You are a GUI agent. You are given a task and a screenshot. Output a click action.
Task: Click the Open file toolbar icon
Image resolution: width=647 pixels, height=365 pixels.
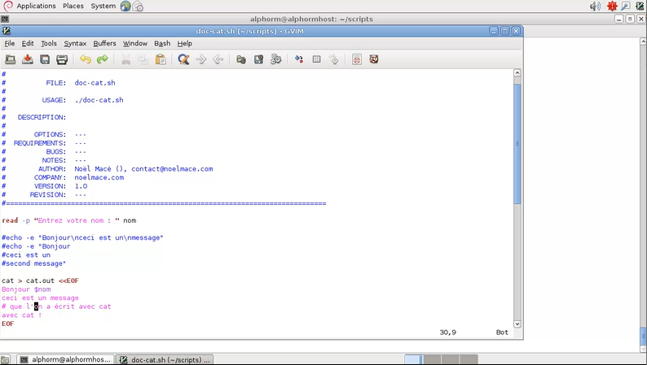point(11,59)
